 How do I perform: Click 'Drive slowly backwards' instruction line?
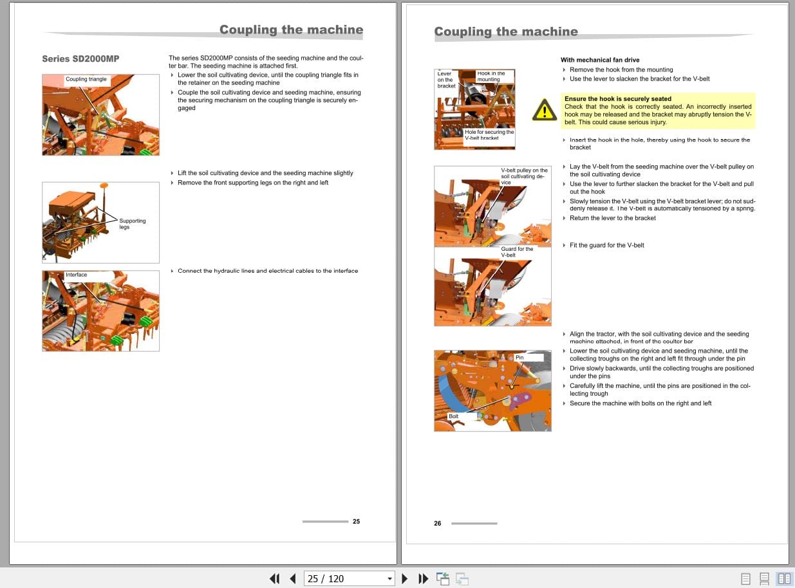pyautogui.click(x=662, y=372)
